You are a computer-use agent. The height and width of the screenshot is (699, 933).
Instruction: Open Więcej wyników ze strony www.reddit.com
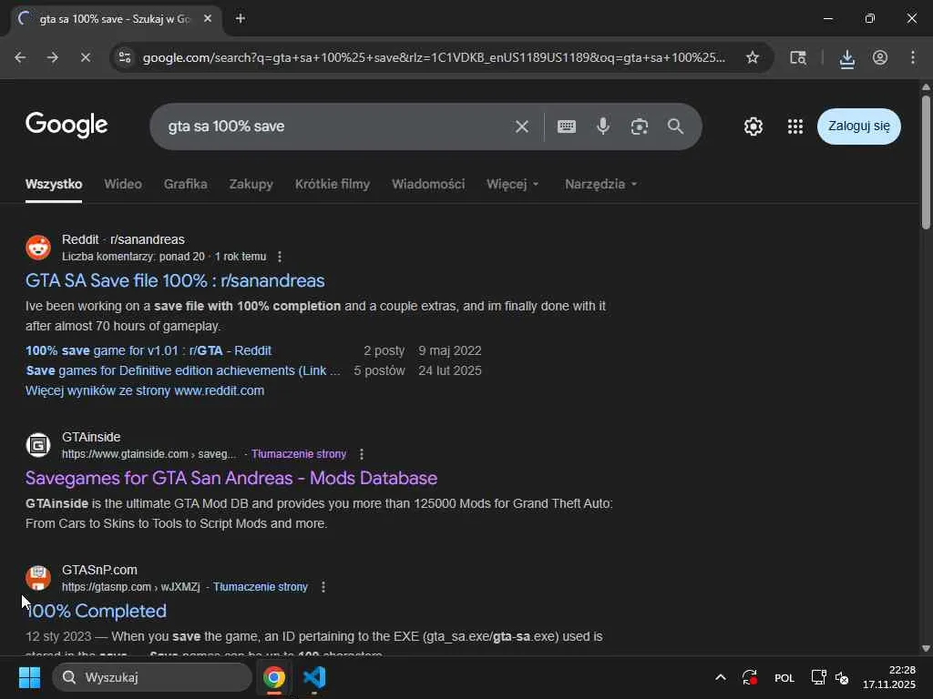click(145, 391)
